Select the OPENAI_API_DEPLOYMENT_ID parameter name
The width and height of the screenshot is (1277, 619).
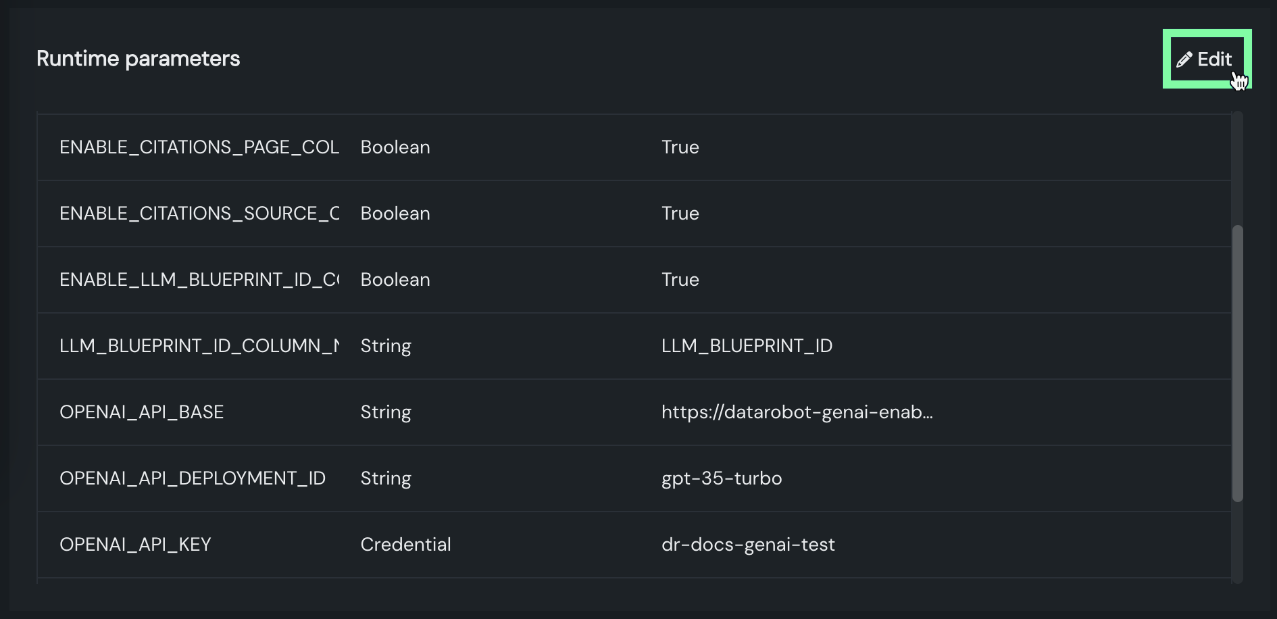(193, 478)
